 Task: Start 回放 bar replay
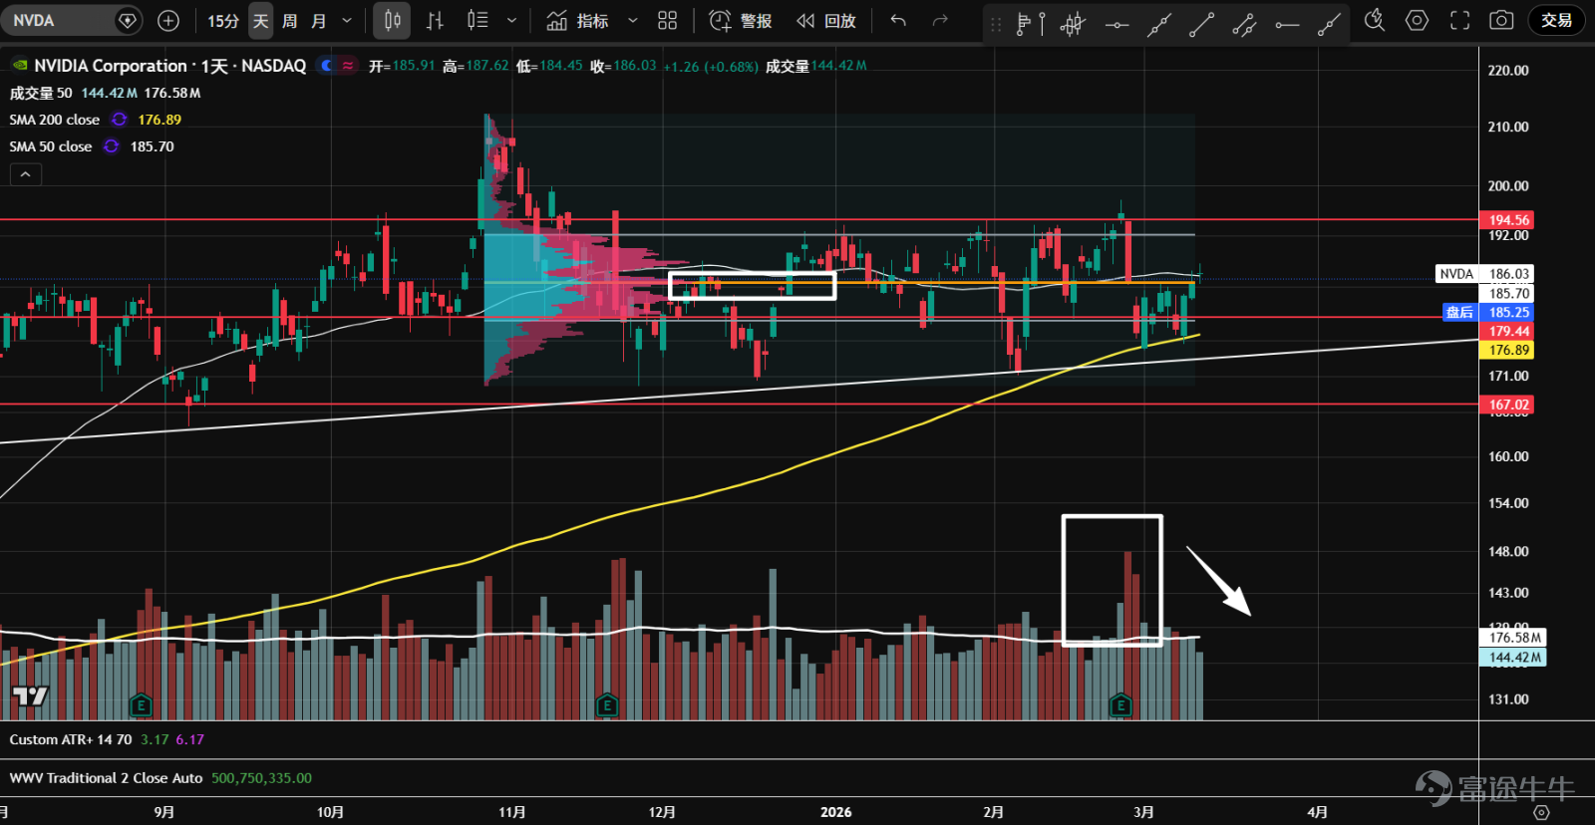click(826, 20)
